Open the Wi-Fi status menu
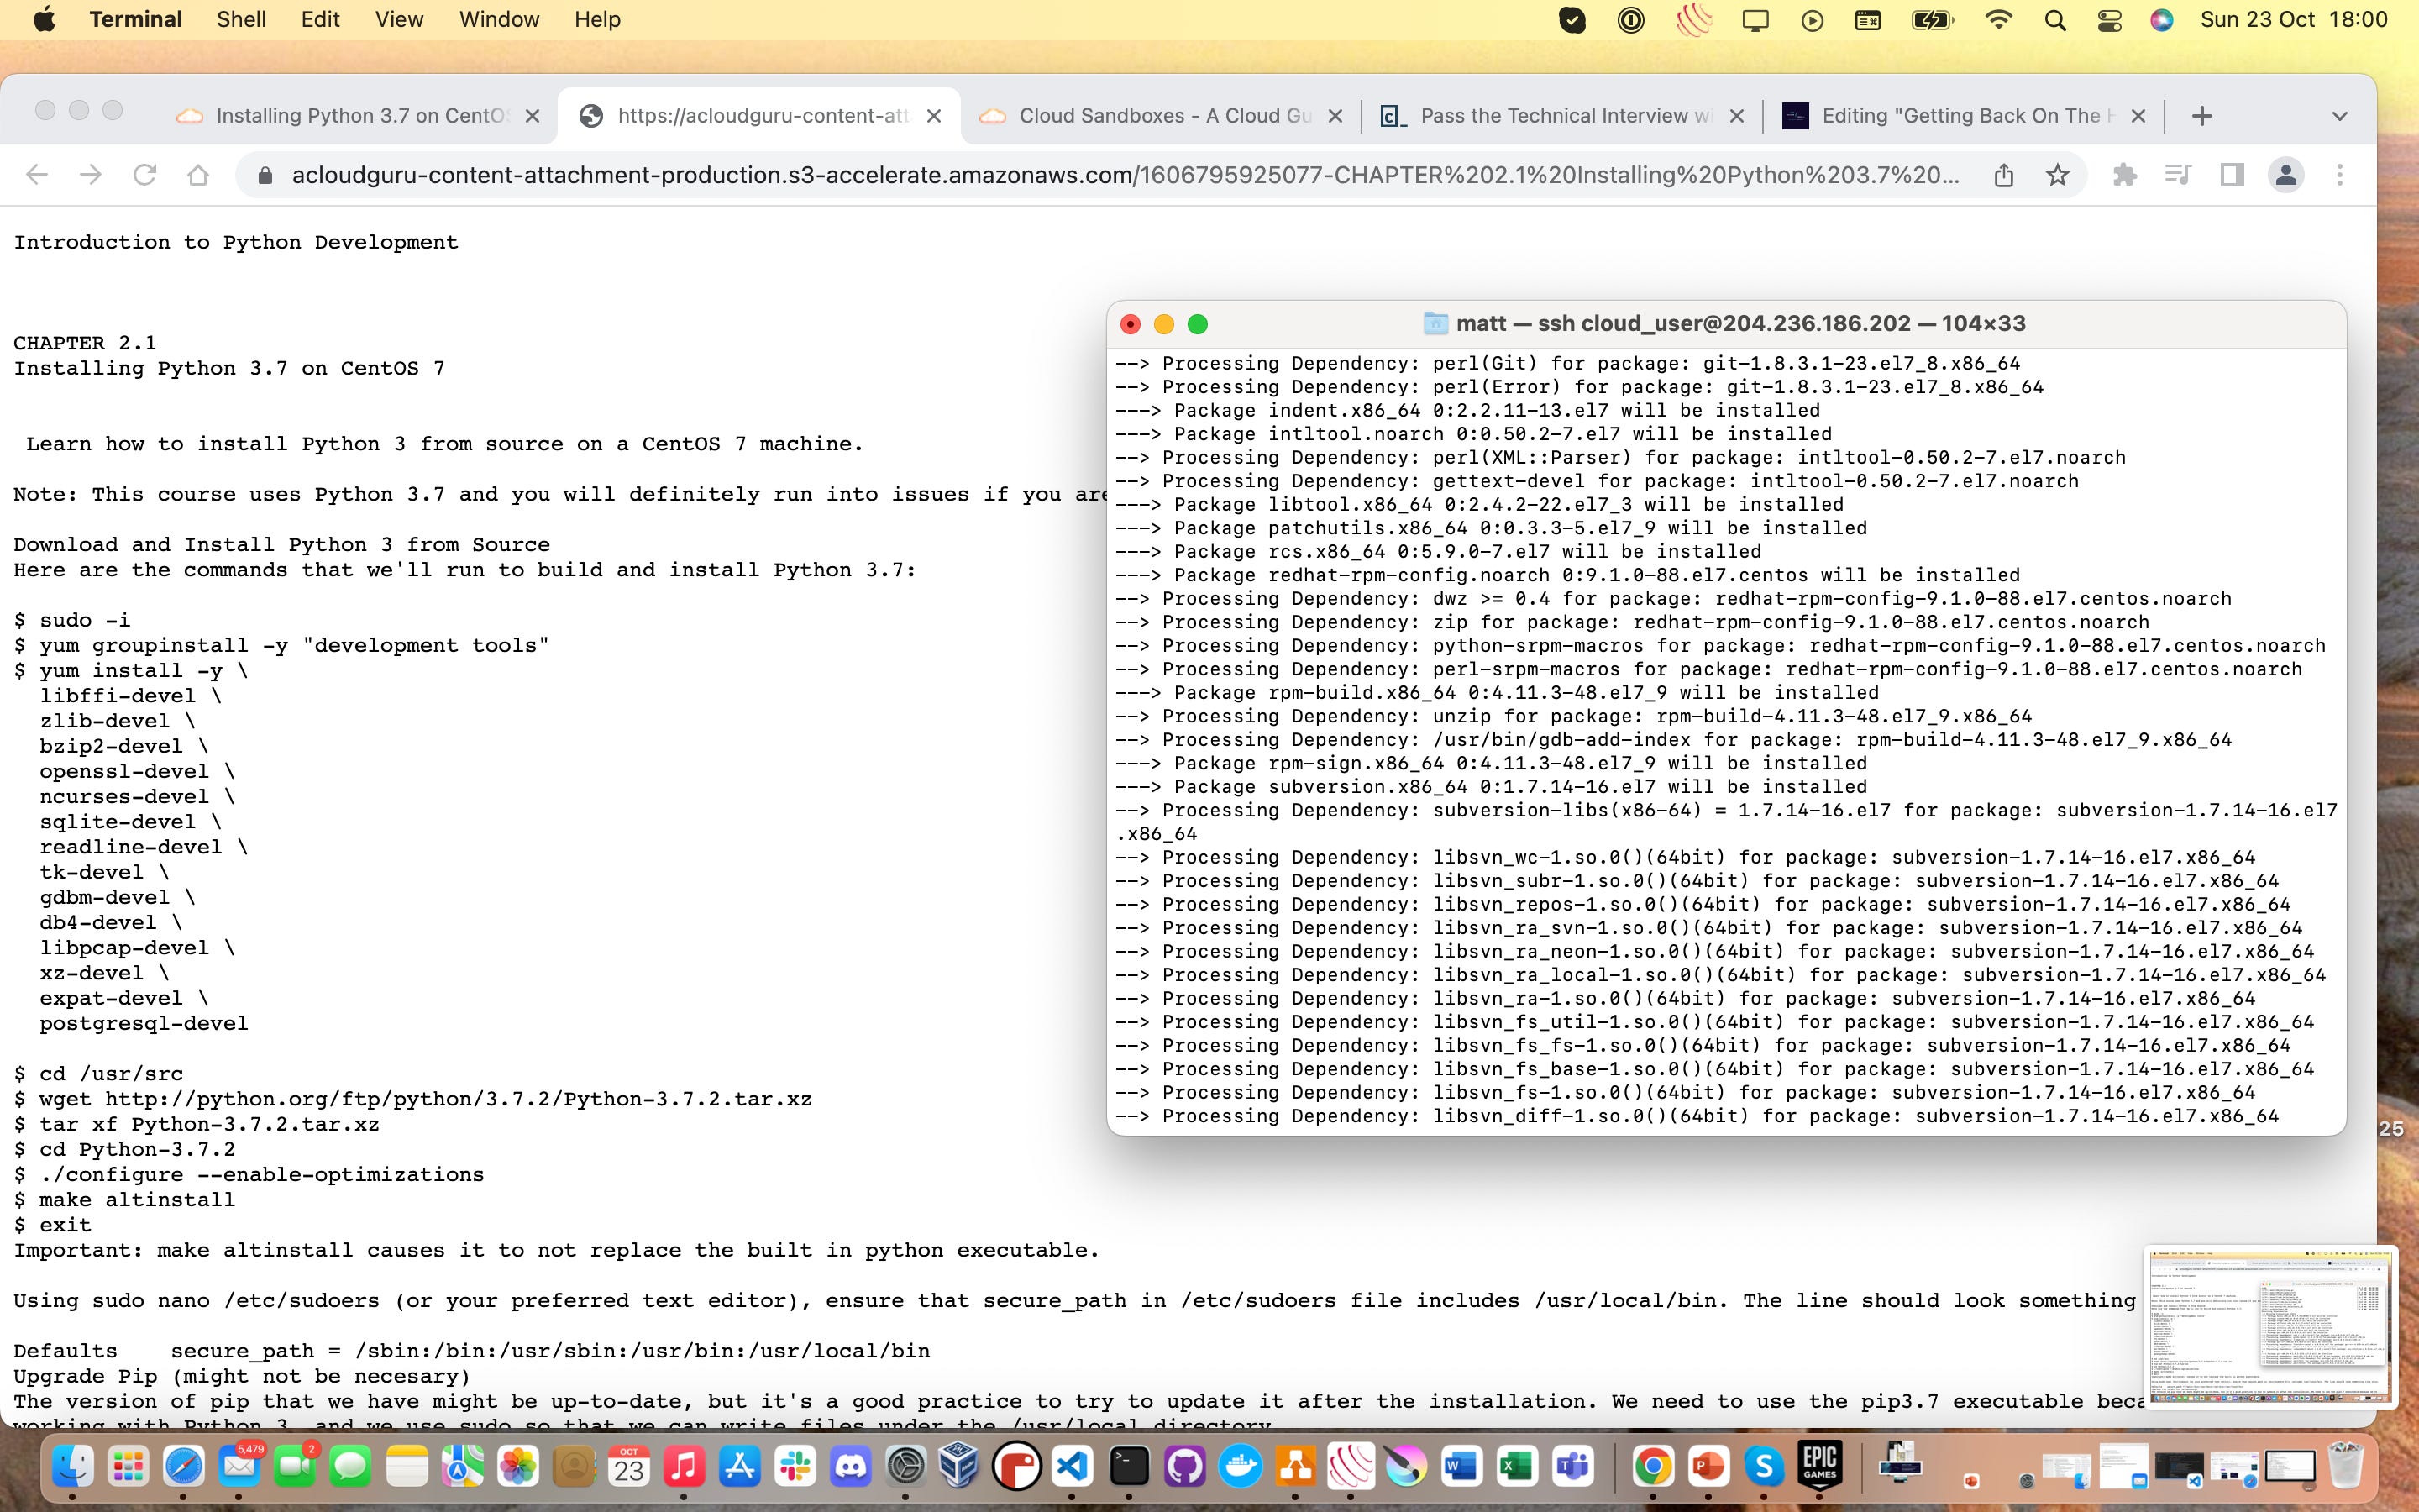2419x1512 pixels. coord(1997,20)
